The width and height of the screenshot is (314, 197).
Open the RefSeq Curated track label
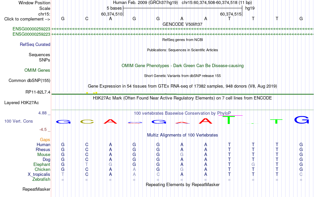click(x=35, y=44)
